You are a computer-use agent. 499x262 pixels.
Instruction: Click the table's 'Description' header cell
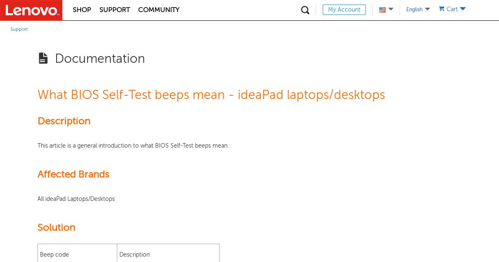[168, 253]
